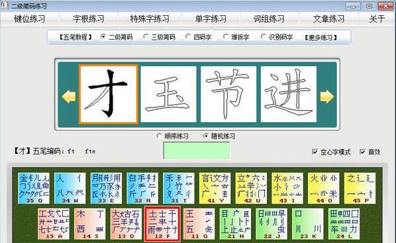Viewport: 396px width, 243px height.
Task: Click the red-highlighted 12 F root key
Action: tap(162, 224)
